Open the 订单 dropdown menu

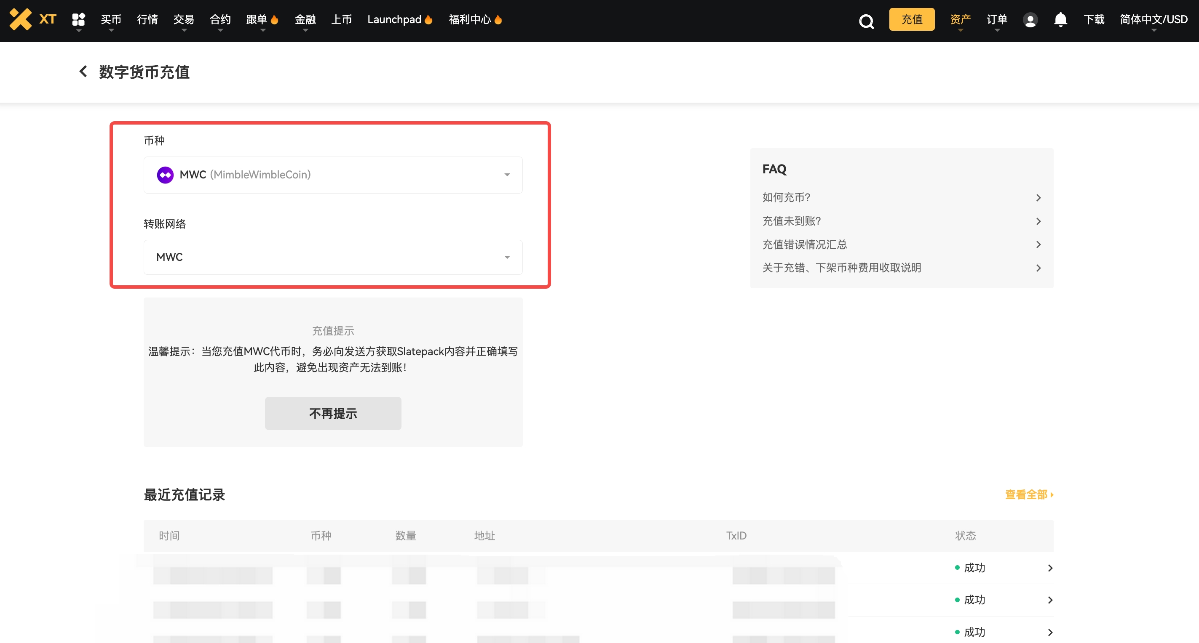coord(996,19)
